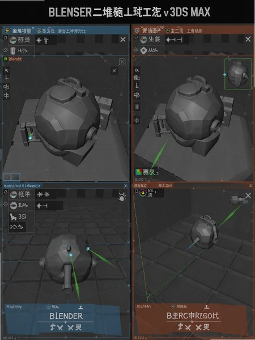Toggle the circle icon beside the color wheel
Screen dimensions: 255x340
[137, 192]
